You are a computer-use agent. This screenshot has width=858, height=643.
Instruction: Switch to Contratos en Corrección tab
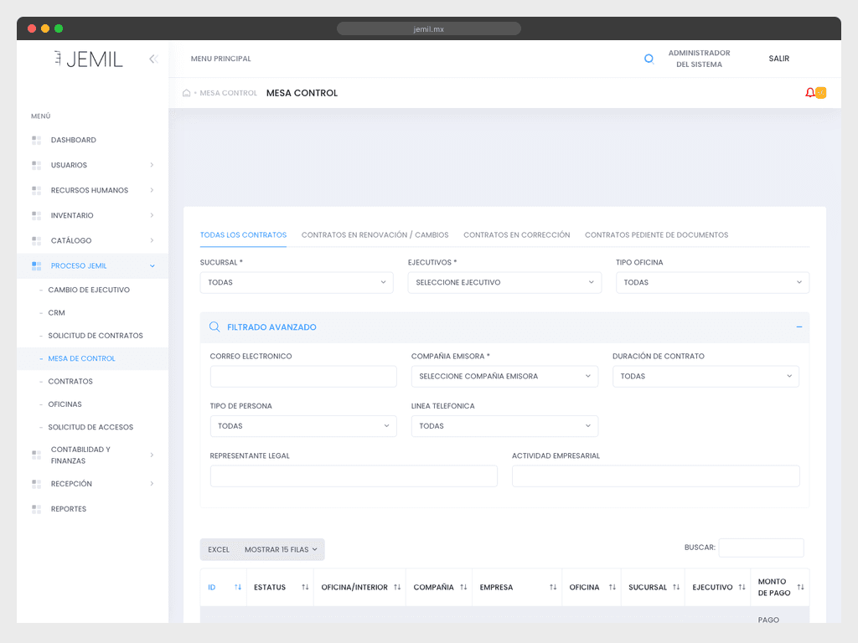pos(516,235)
